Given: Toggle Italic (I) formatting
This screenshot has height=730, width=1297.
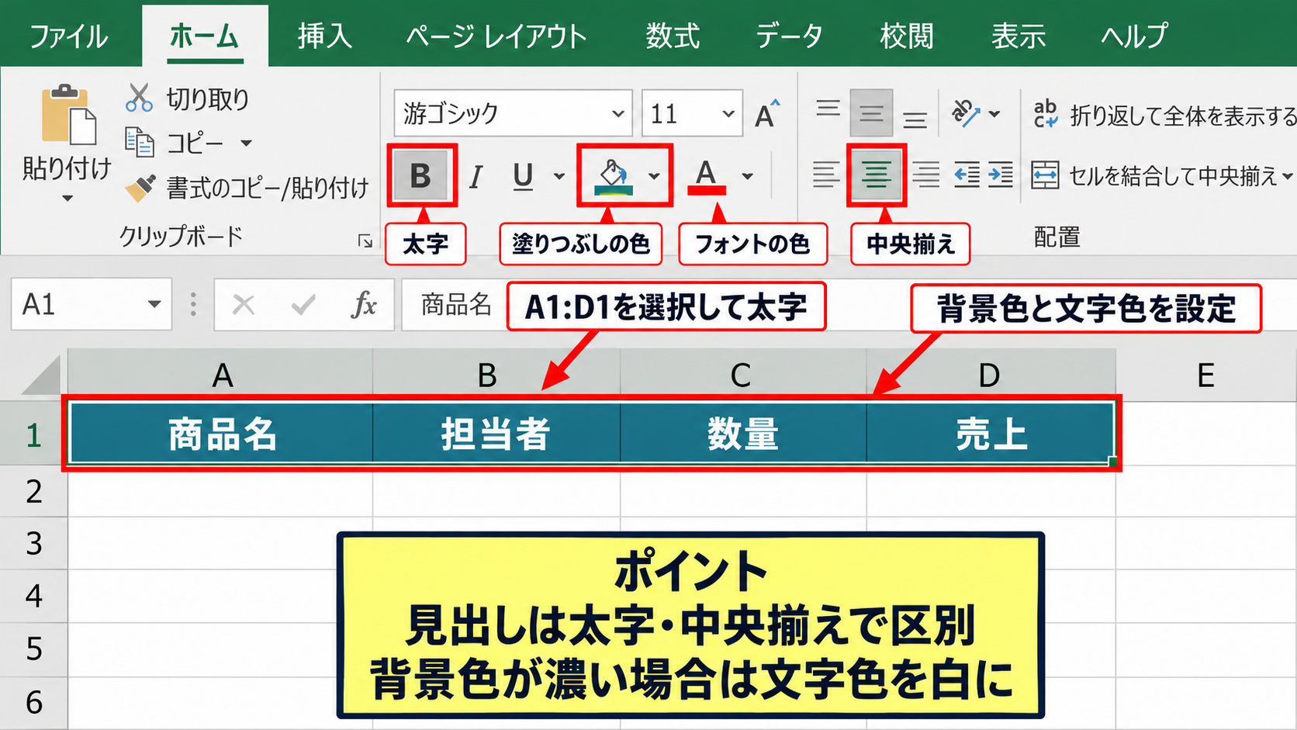Looking at the screenshot, I should click(x=476, y=177).
